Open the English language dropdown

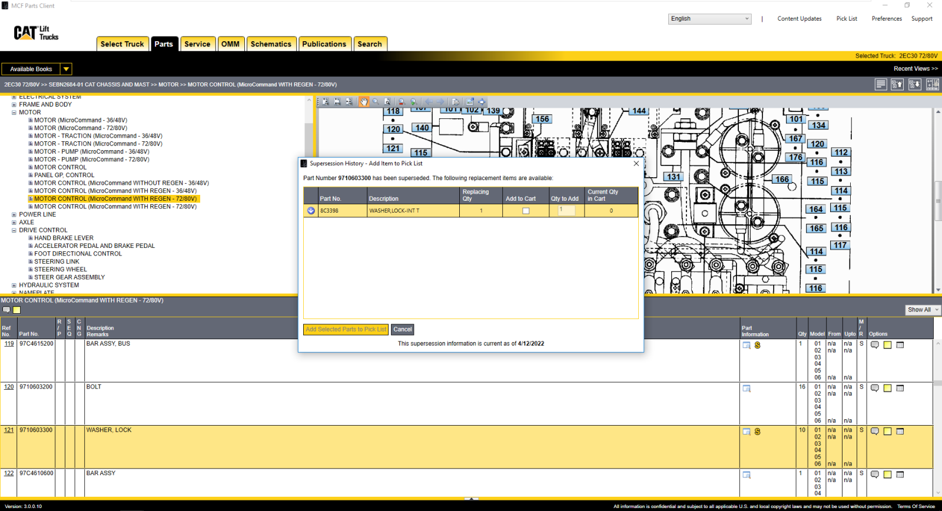710,19
